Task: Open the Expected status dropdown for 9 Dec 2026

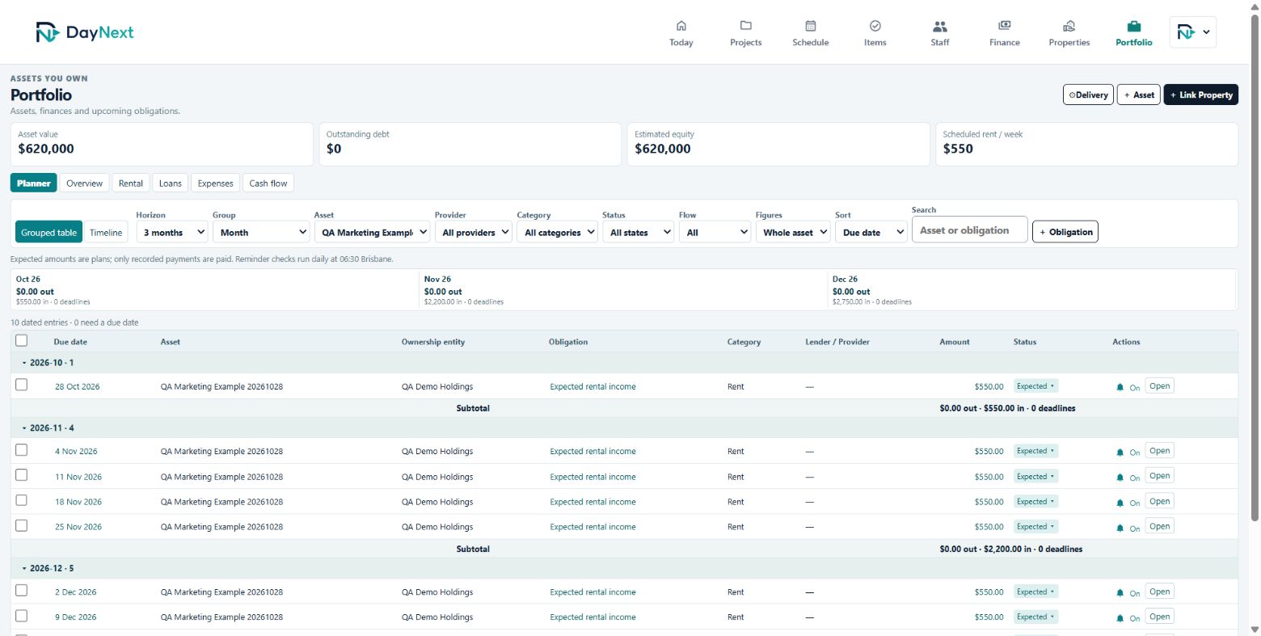Action: pos(1035,617)
